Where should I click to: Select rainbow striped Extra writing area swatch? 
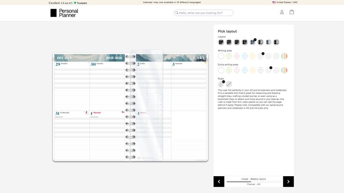point(284,70)
